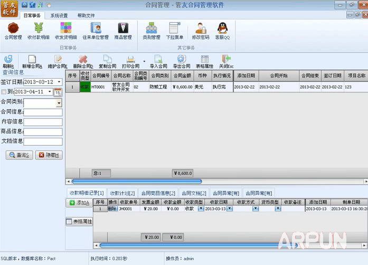
Task: Enable the 表格属性 checkbox in lower panel
Action: point(69,222)
